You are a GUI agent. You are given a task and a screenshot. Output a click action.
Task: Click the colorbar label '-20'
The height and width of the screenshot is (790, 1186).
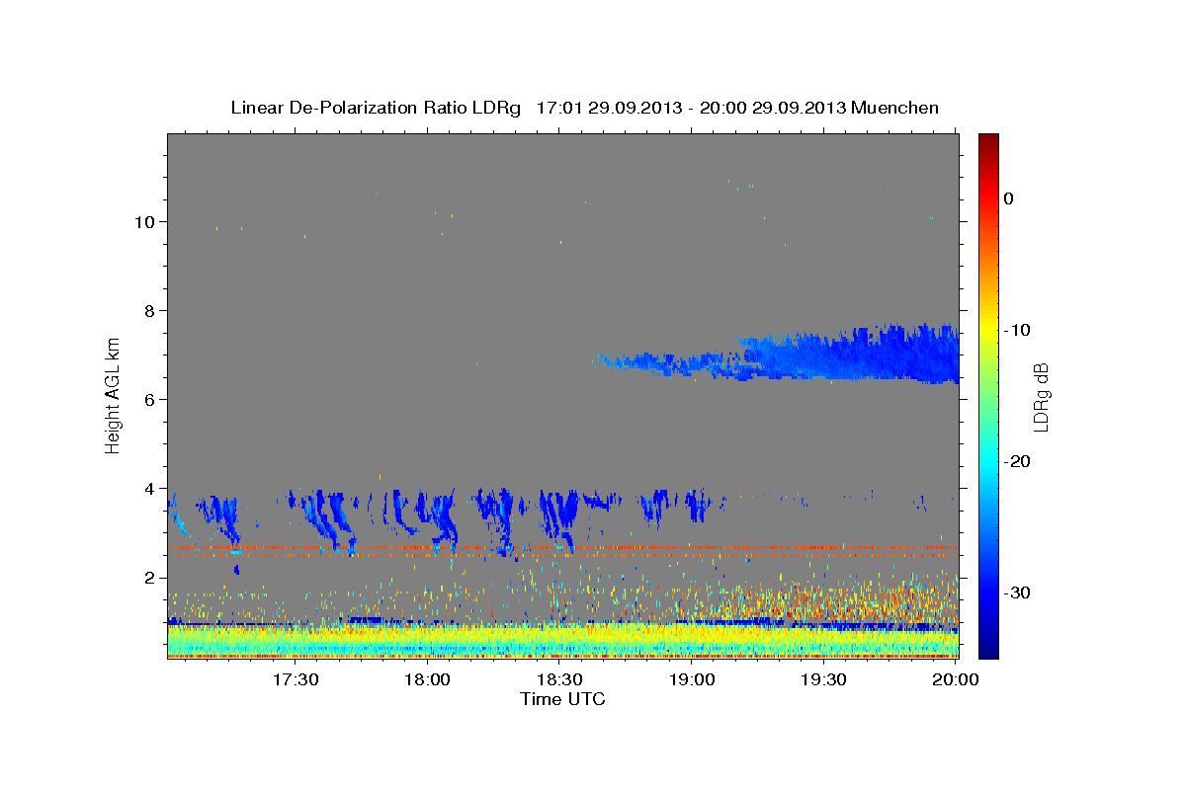tap(1016, 461)
